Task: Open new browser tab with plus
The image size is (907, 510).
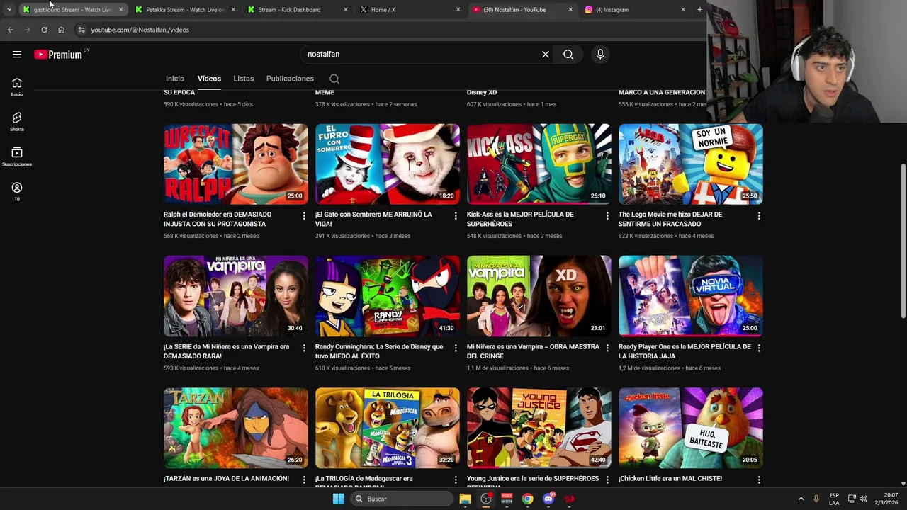Action: click(x=699, y=9)
